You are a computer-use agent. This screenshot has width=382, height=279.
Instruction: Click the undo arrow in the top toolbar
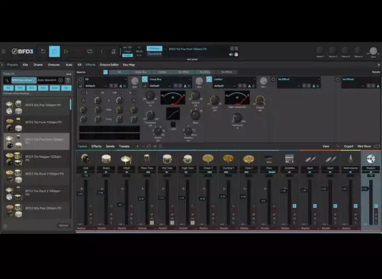43,51
